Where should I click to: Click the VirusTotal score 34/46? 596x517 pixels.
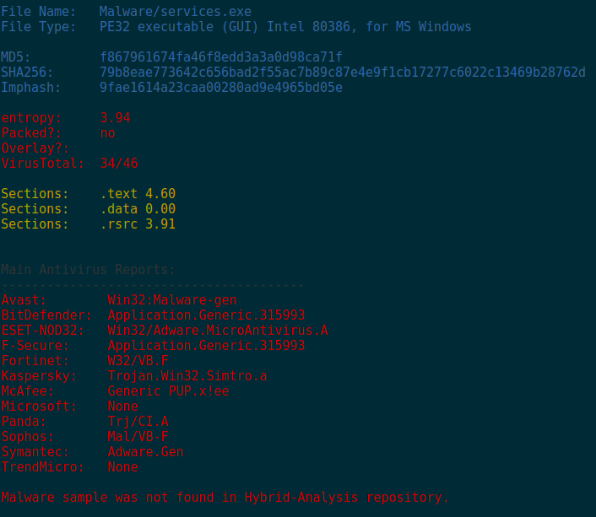coord(118,164)
